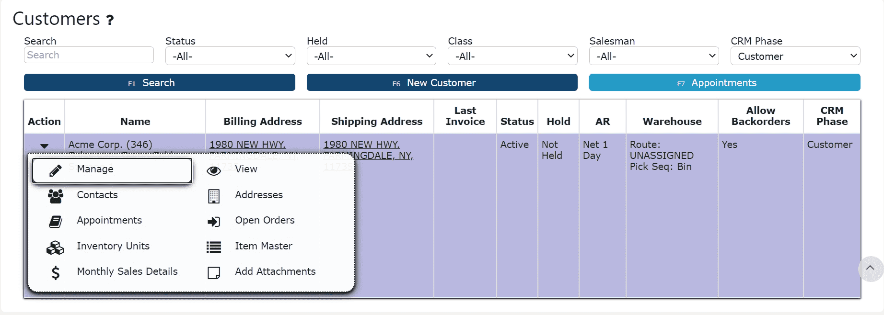
Task: Follow the billing address link 1980 NEW HWY.
Action: coord(247,145)
